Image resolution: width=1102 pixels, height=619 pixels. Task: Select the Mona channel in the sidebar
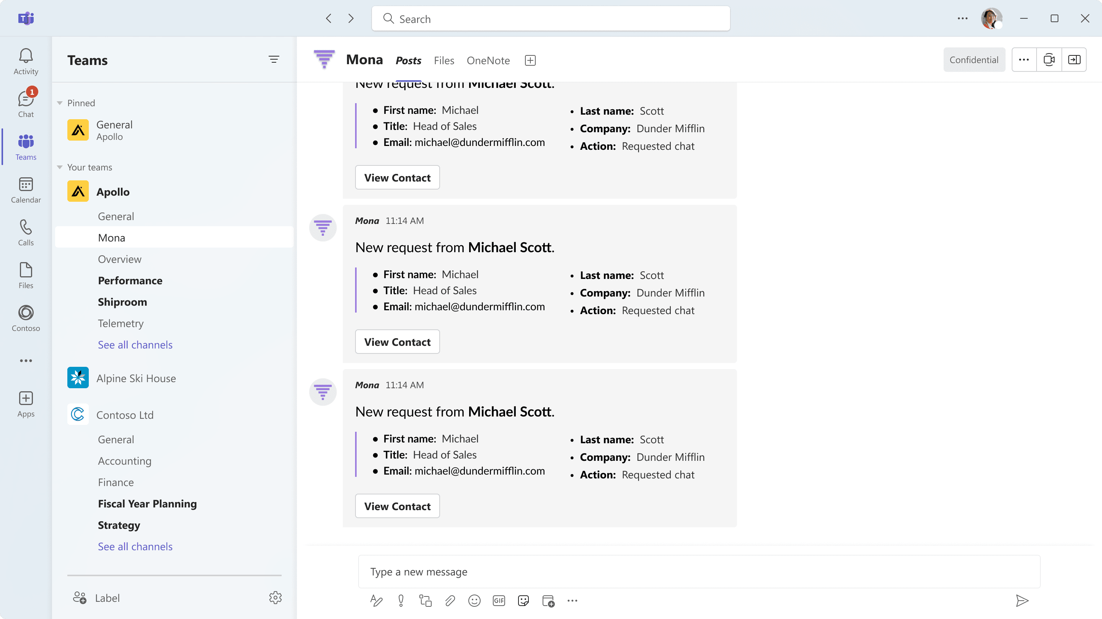174,238
